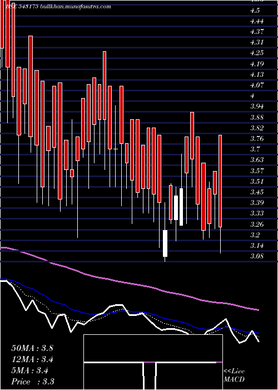Click the lowest white candlestick near 3.08
The height and width of the screenshot is (390, 278).
[165, 243]
